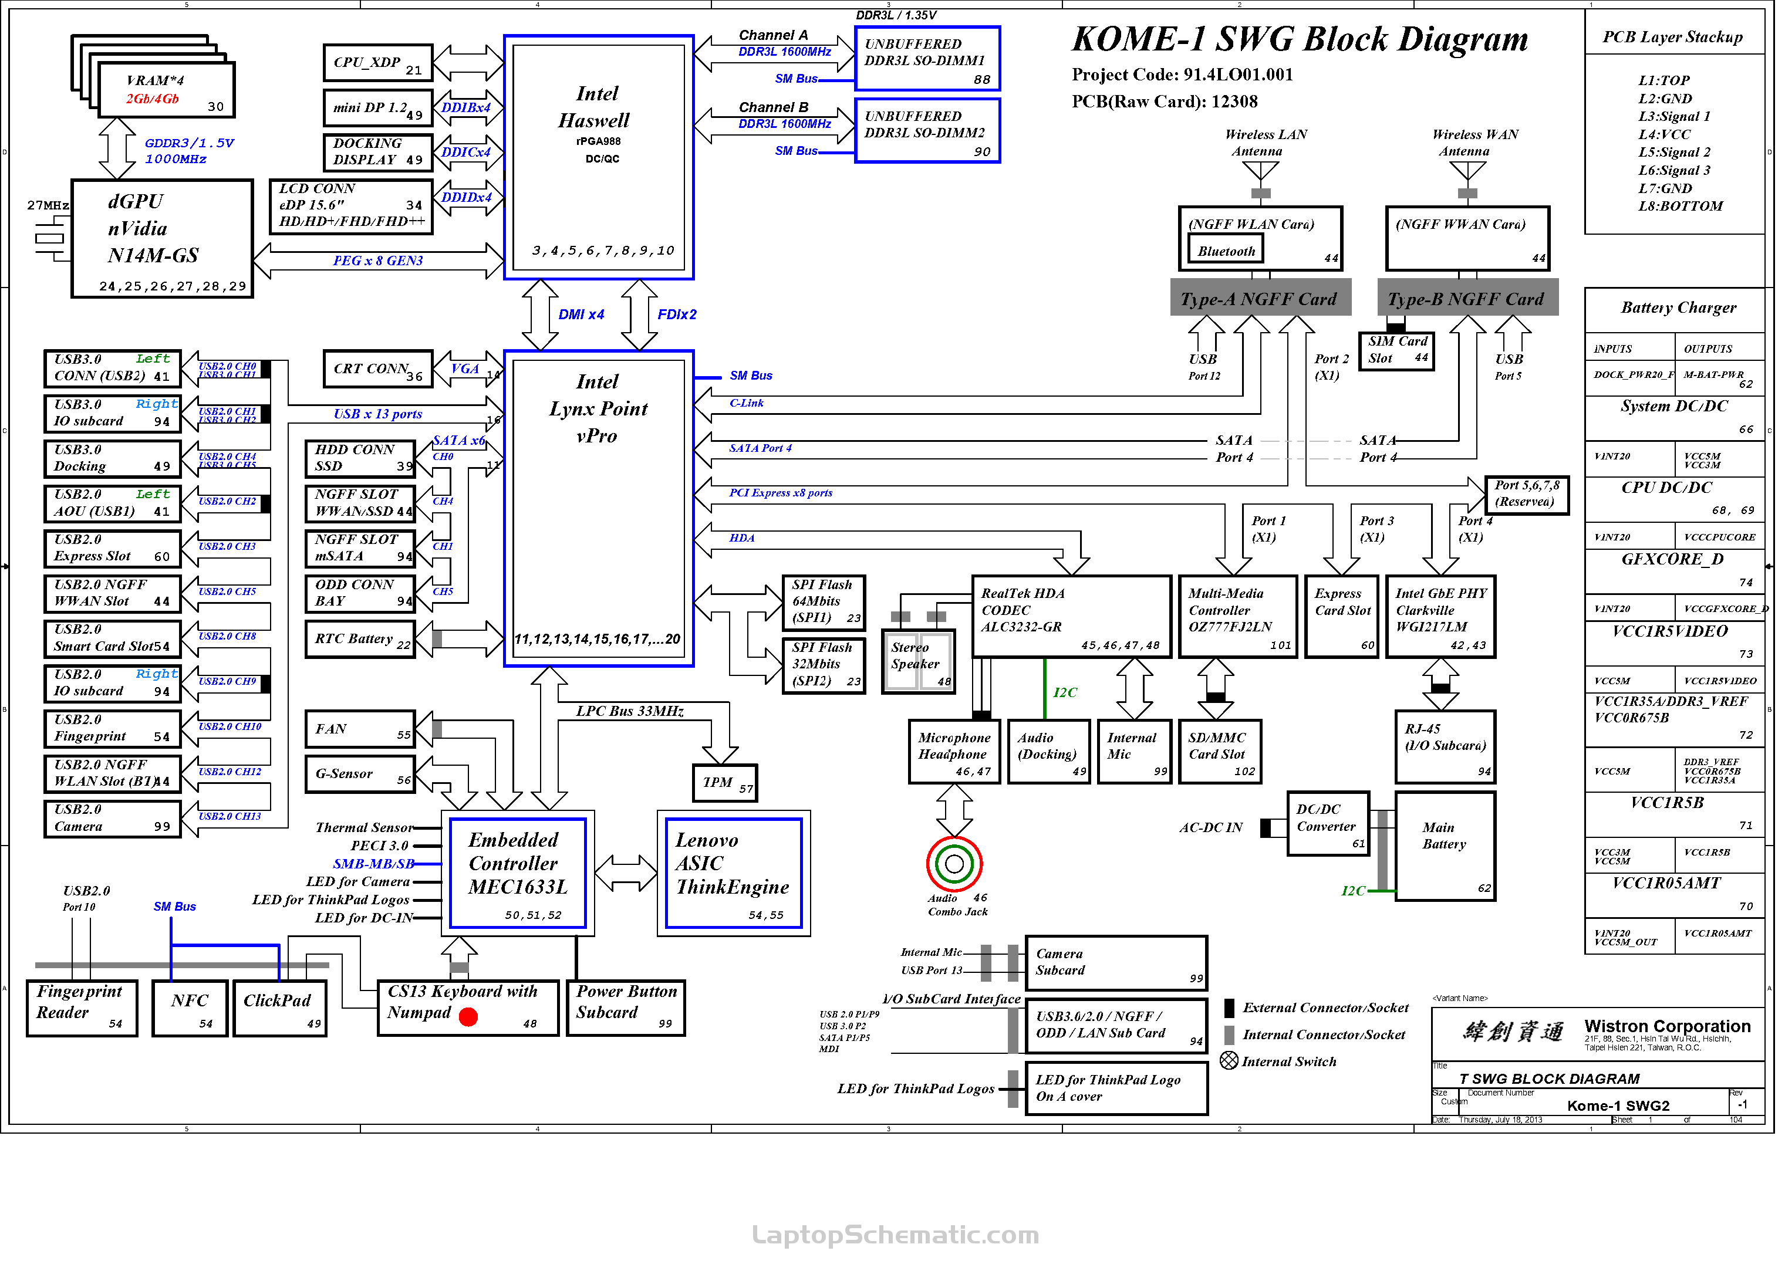Select the Audio (Docking) box

point(1049,751)
